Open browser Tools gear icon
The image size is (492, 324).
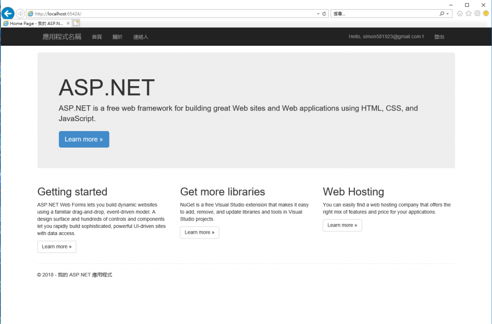[x=477, y=13]
